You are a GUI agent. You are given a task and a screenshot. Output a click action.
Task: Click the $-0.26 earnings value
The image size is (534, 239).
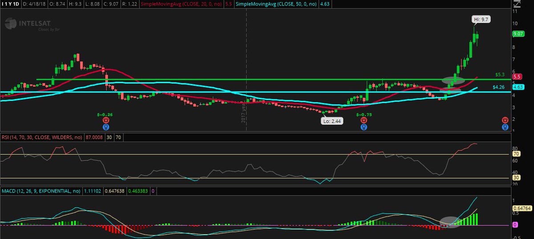click(x=105, y=115)
